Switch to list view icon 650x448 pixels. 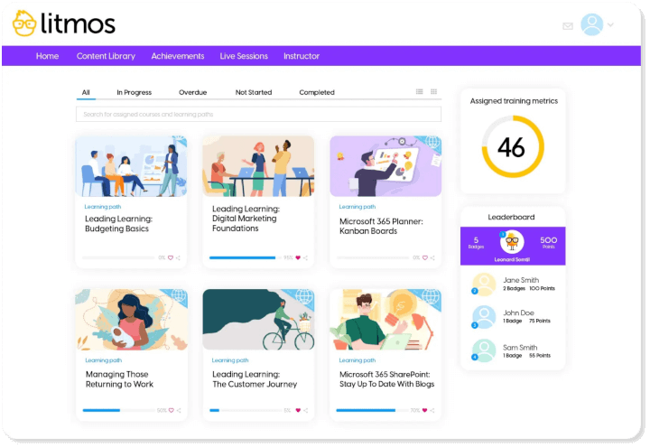coord(420,91)
